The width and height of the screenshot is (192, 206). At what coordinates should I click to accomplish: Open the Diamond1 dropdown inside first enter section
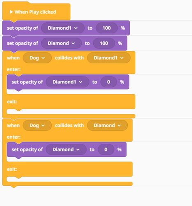67,82
